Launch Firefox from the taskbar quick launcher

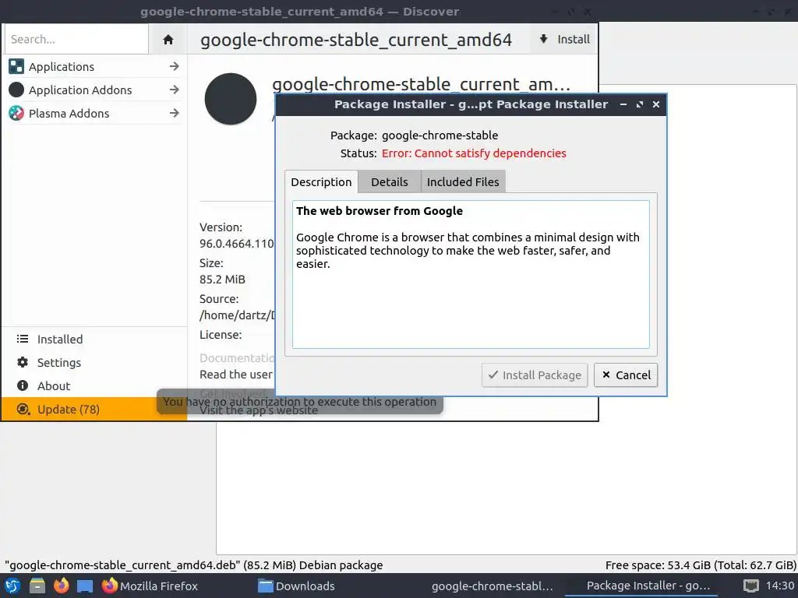pos(61,586)
